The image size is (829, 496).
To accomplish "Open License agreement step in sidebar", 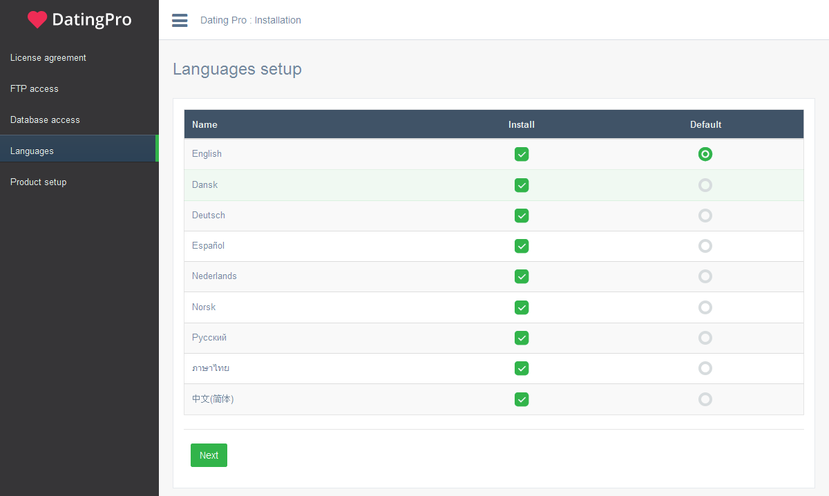I will [48, 58].
